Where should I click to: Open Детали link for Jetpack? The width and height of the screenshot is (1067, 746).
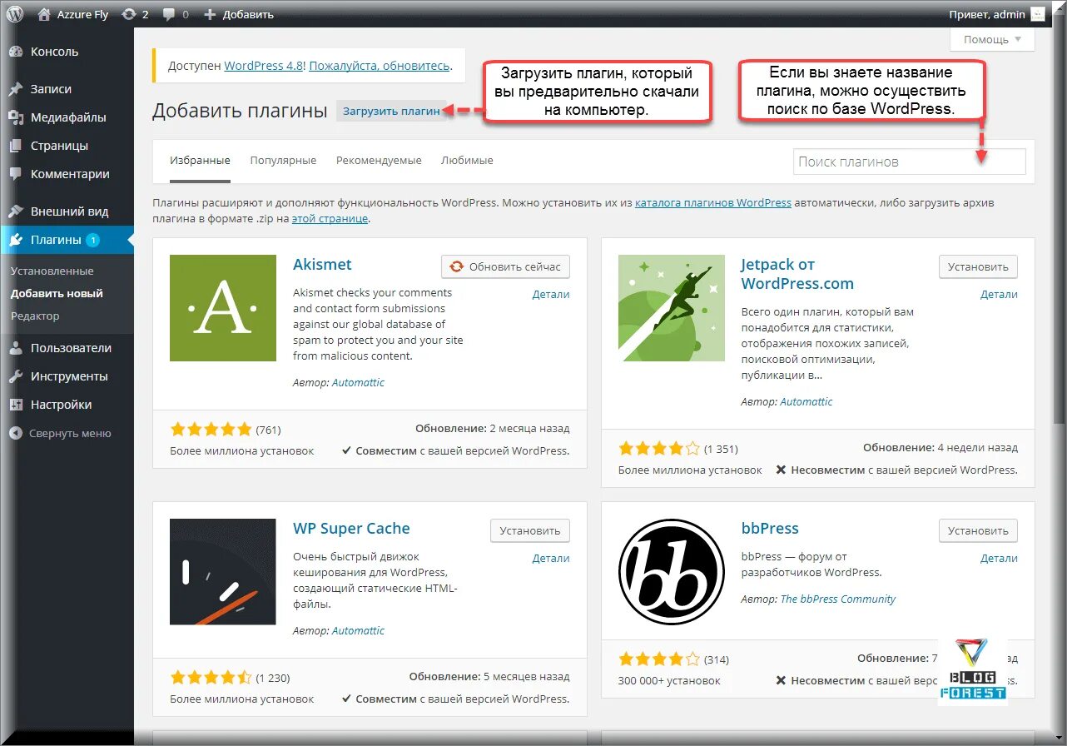tap(999, 294)
